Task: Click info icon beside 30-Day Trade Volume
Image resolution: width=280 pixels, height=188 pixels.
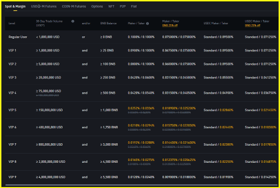Action: pos(73,21)
